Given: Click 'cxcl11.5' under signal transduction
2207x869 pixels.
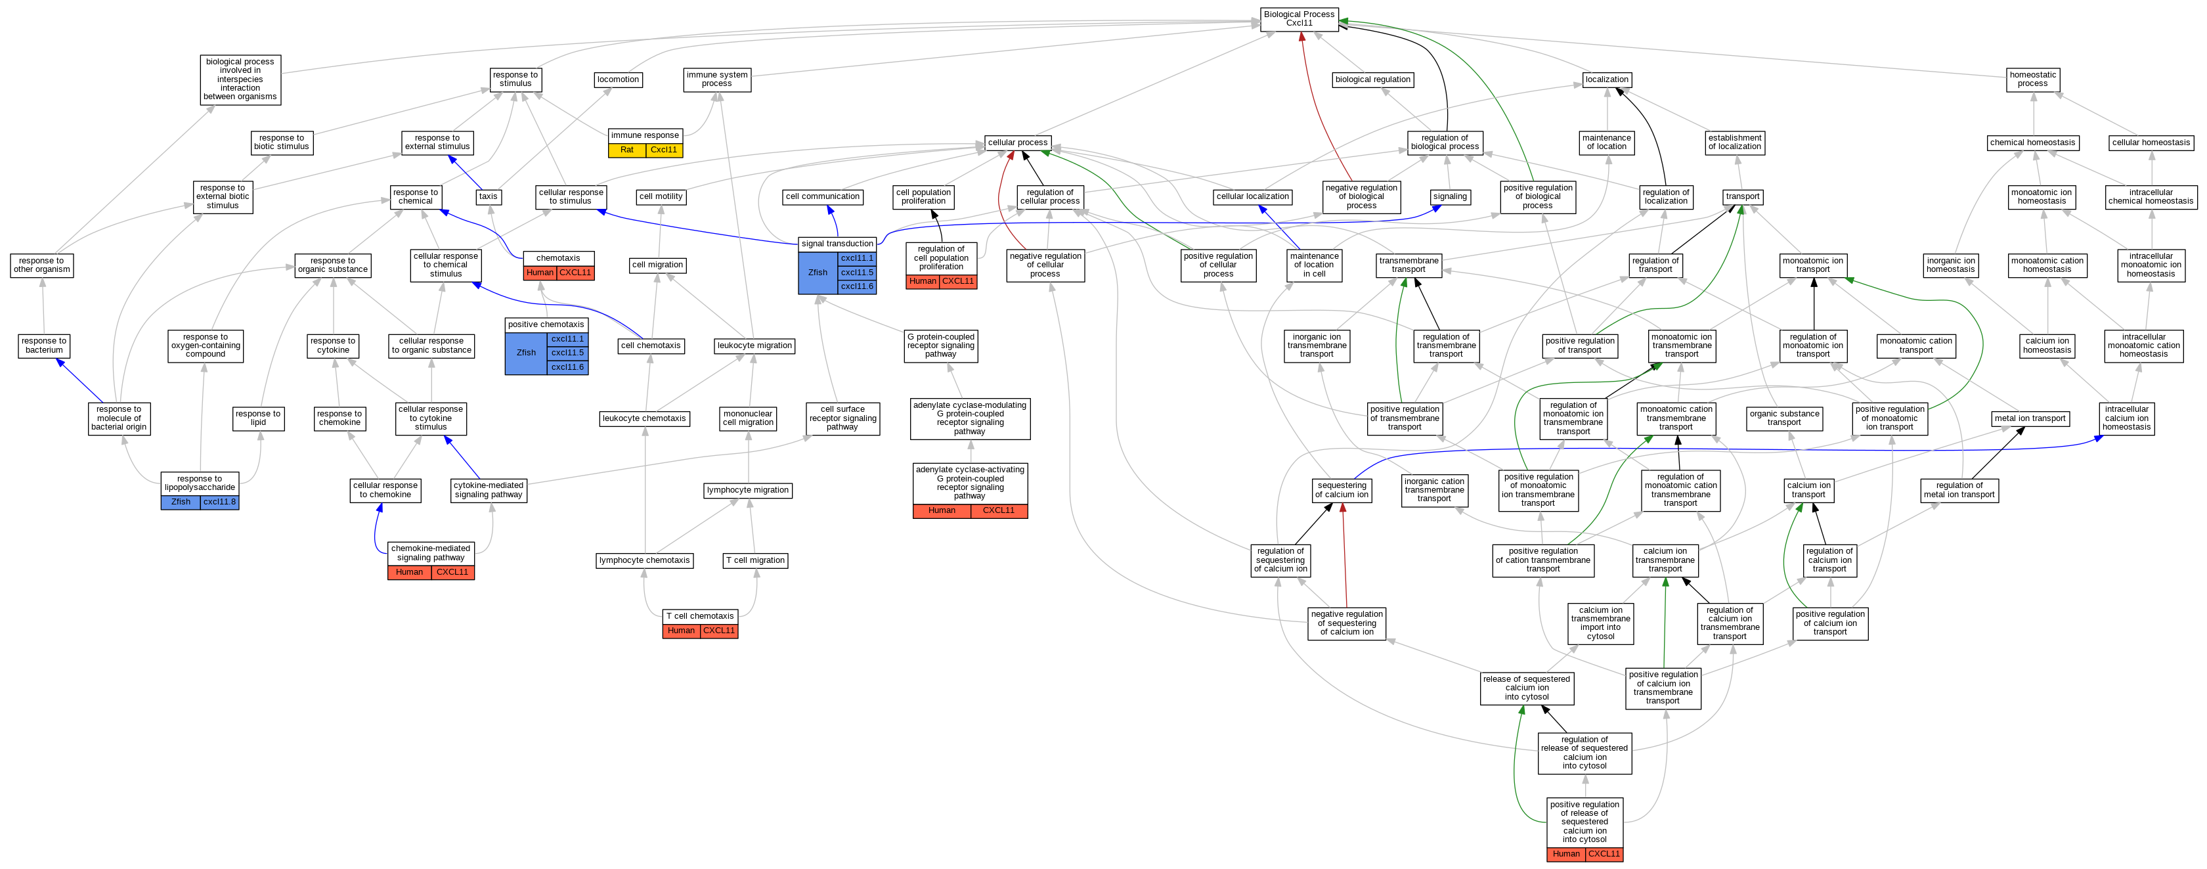Looking at the screenshot, I should click(x=857, y=273).
